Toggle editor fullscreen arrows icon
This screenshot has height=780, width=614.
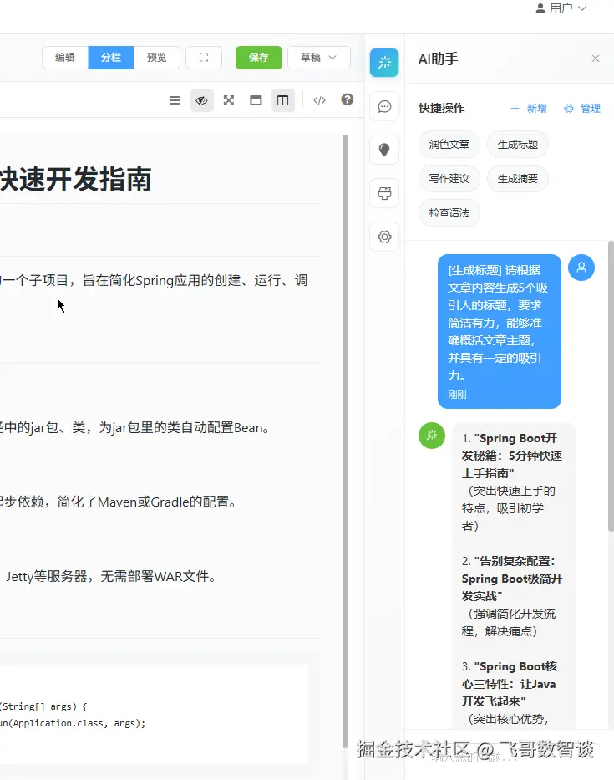pyautogui.click(x=229, y=100)
